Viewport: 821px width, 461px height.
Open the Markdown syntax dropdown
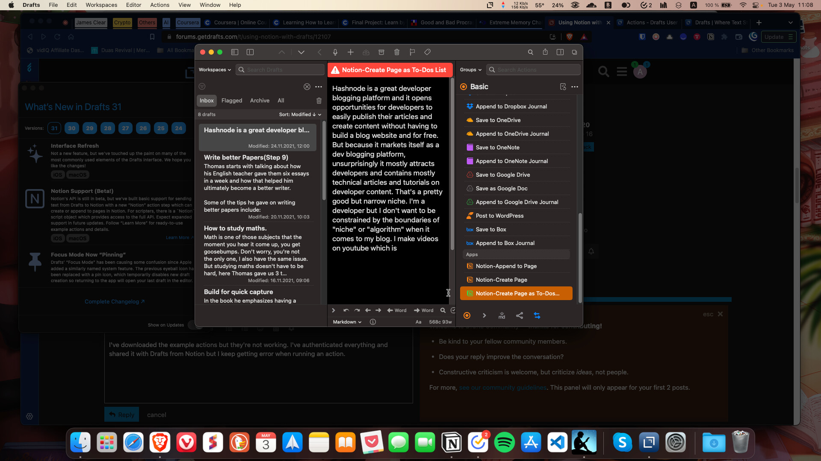347,322
